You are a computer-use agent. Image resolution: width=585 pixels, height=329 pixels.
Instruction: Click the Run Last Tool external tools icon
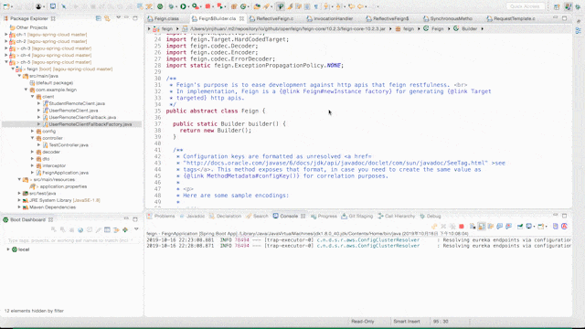[x=195, y=6]
